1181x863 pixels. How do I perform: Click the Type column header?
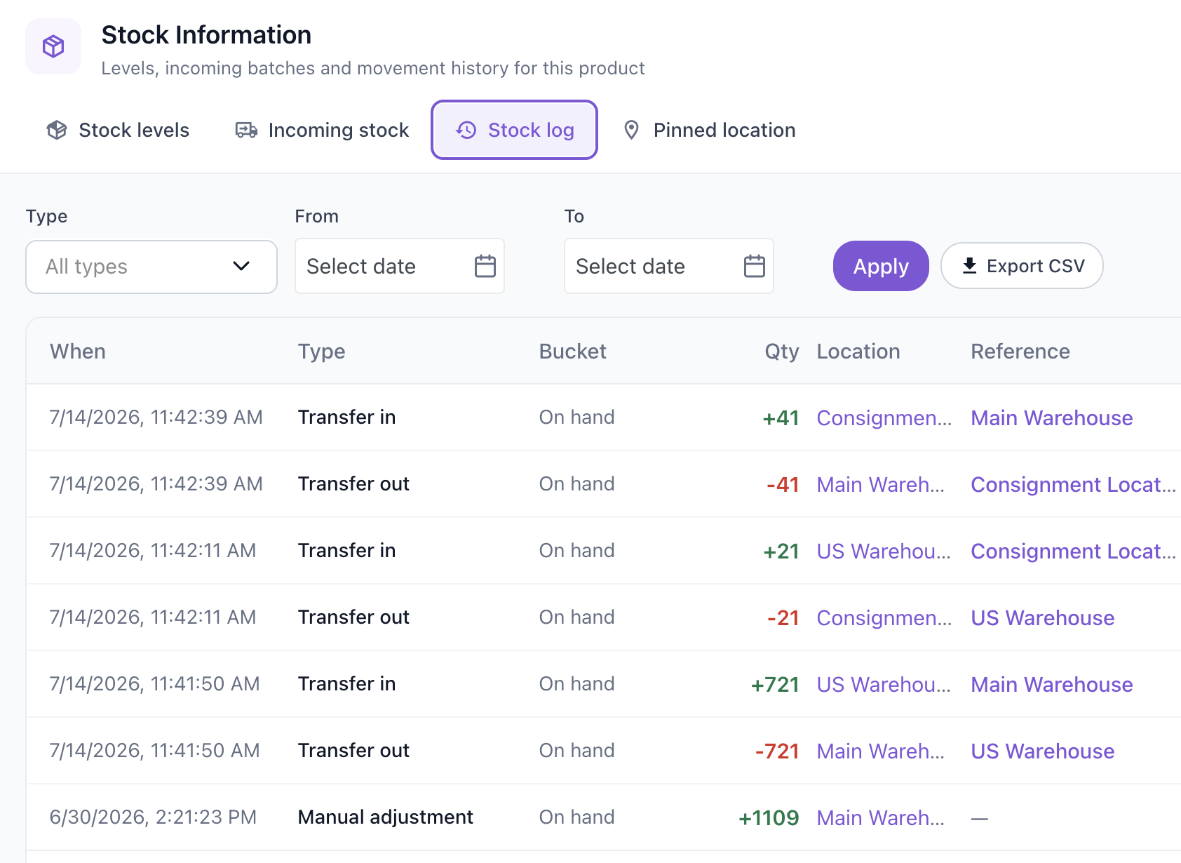point(321,351)
